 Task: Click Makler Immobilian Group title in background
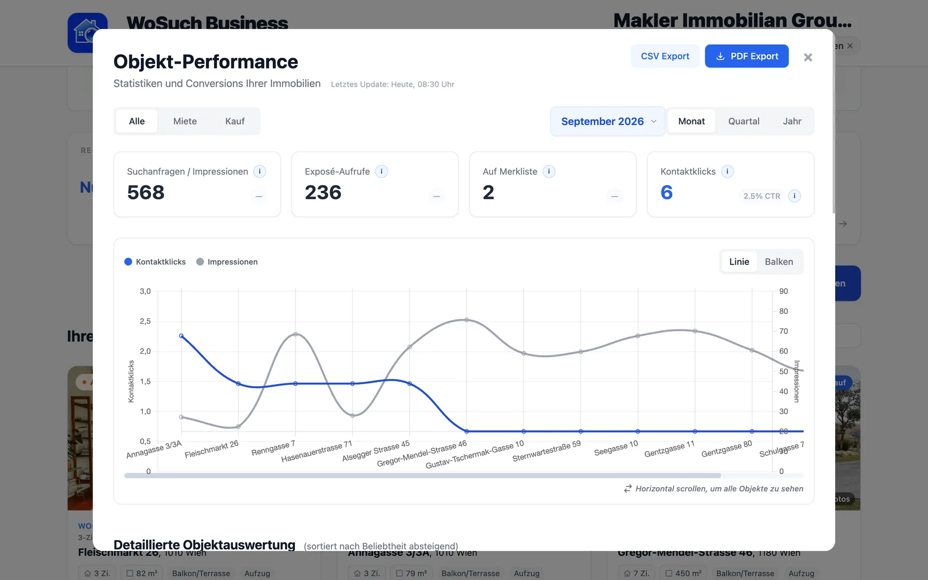coord(732,20)
